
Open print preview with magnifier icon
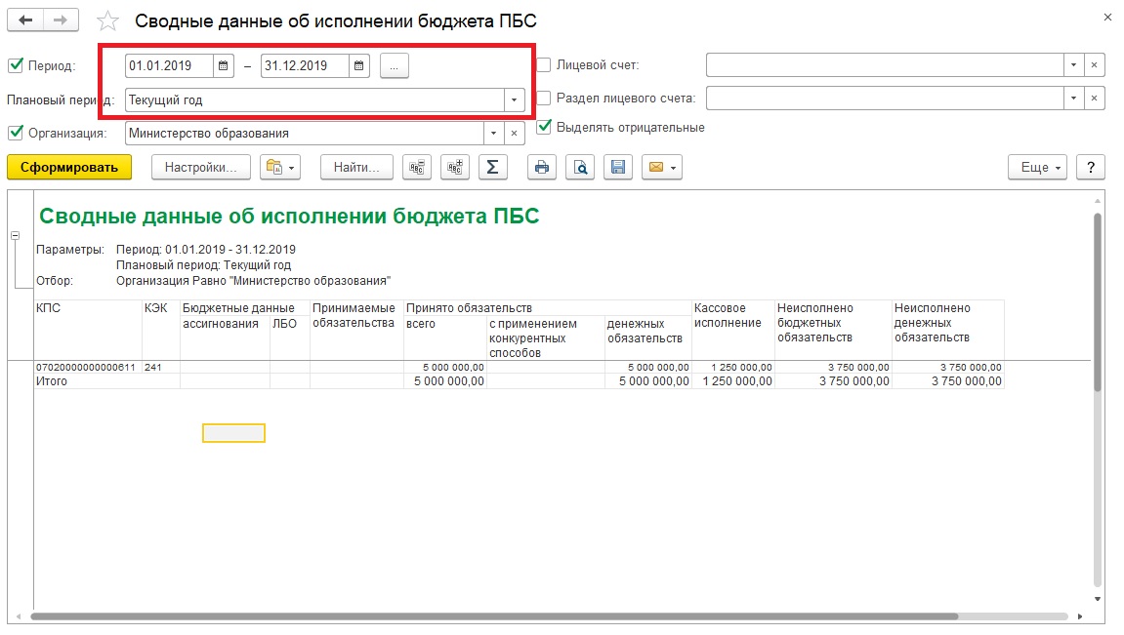(580, 168)
